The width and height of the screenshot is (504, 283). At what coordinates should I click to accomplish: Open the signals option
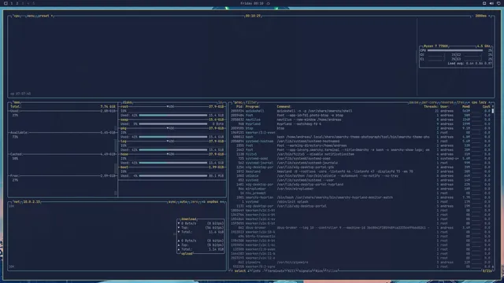(306, 270)
